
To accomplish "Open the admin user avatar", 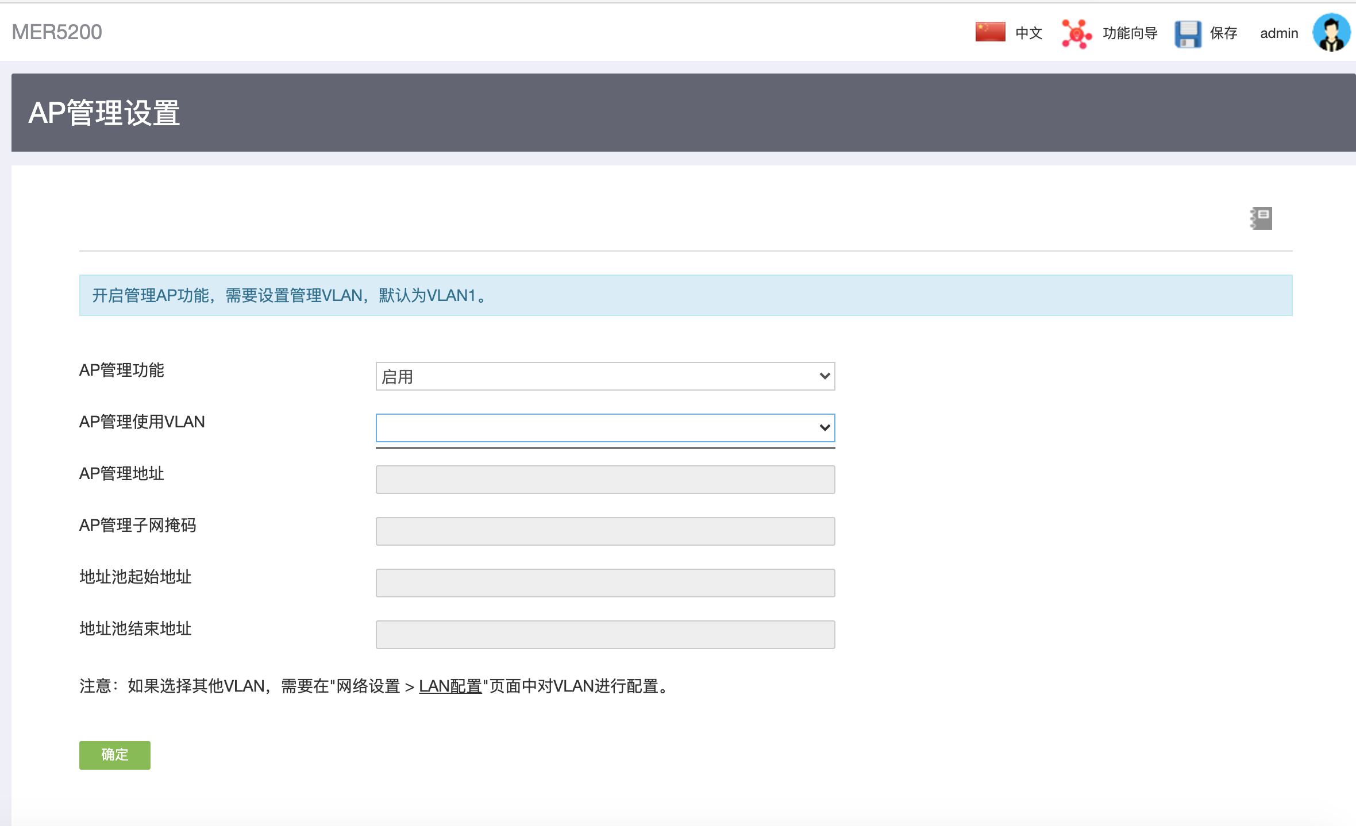I will pyautogui.click(x=1331, y=33).
